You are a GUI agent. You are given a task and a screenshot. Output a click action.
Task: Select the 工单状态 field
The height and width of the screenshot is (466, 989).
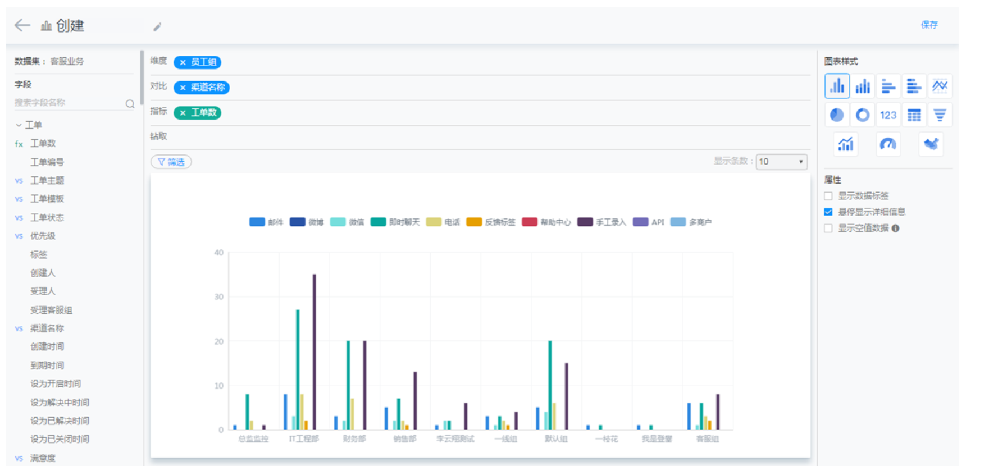47,218
